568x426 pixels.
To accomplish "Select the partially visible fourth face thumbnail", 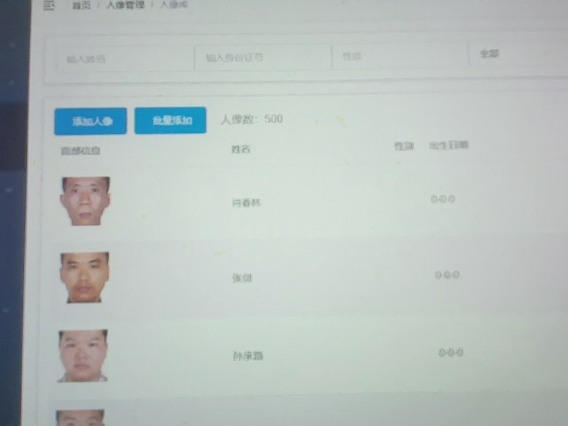I will point(80,418).
